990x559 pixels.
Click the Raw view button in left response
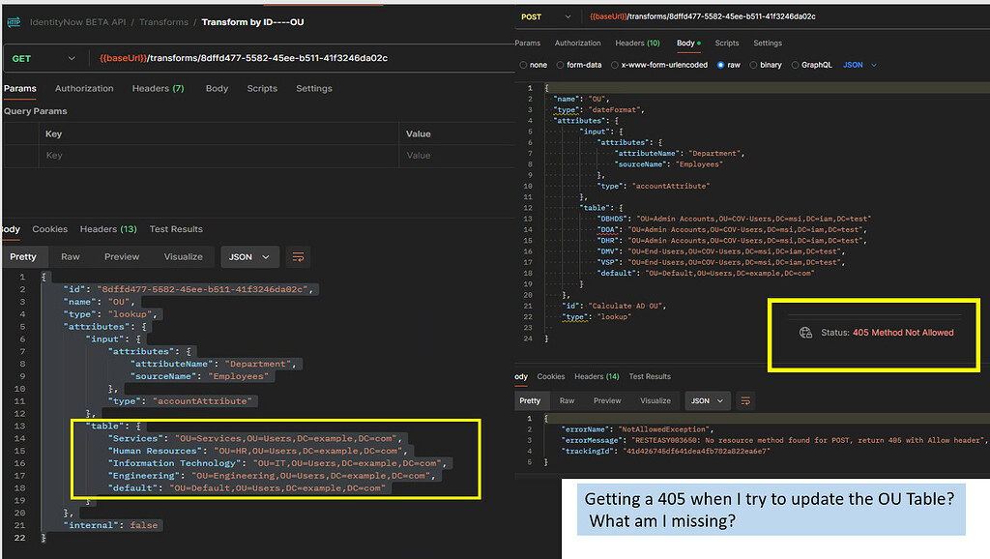pyautogui.click(x=70, y=257)
